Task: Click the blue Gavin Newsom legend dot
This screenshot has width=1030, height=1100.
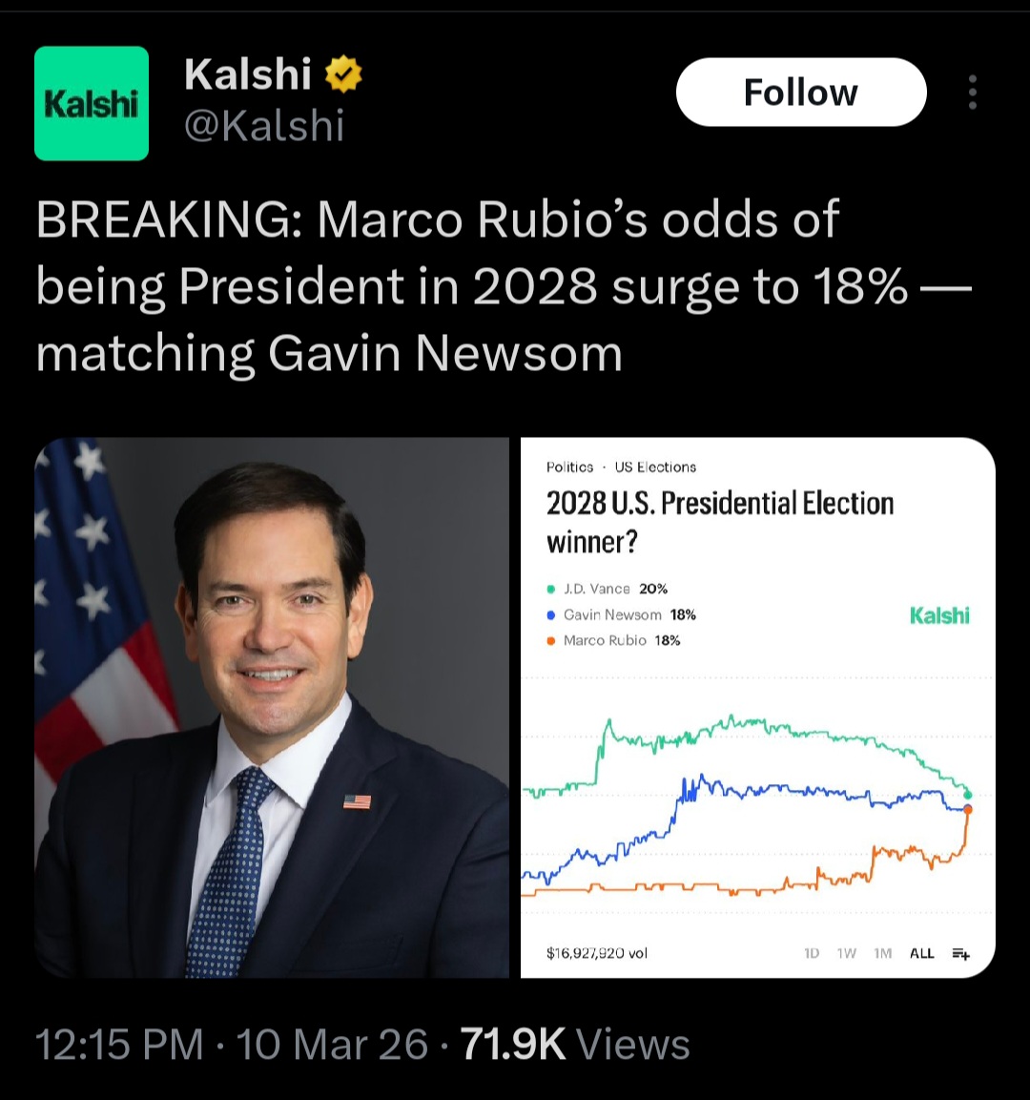Action: pyautogui.click(x=551, y=615)
